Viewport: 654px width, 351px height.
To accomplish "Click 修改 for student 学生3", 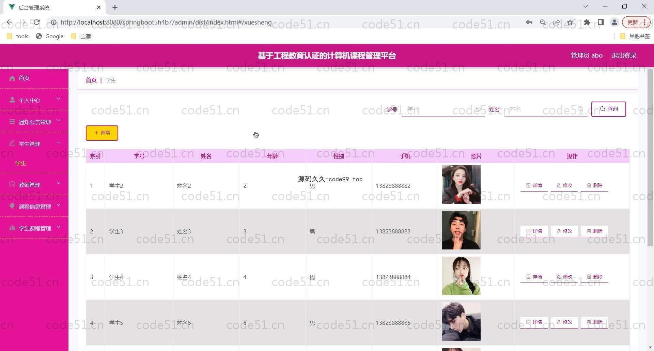I will pos(564,231).
